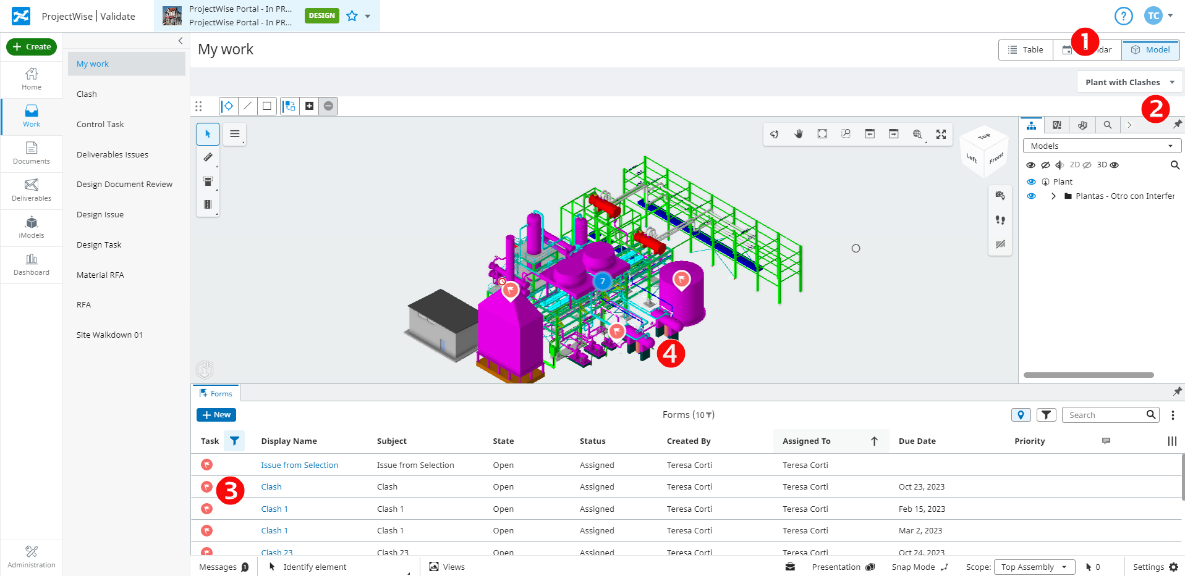Open the categories tab icon in side panel

tap(1082, 125)
